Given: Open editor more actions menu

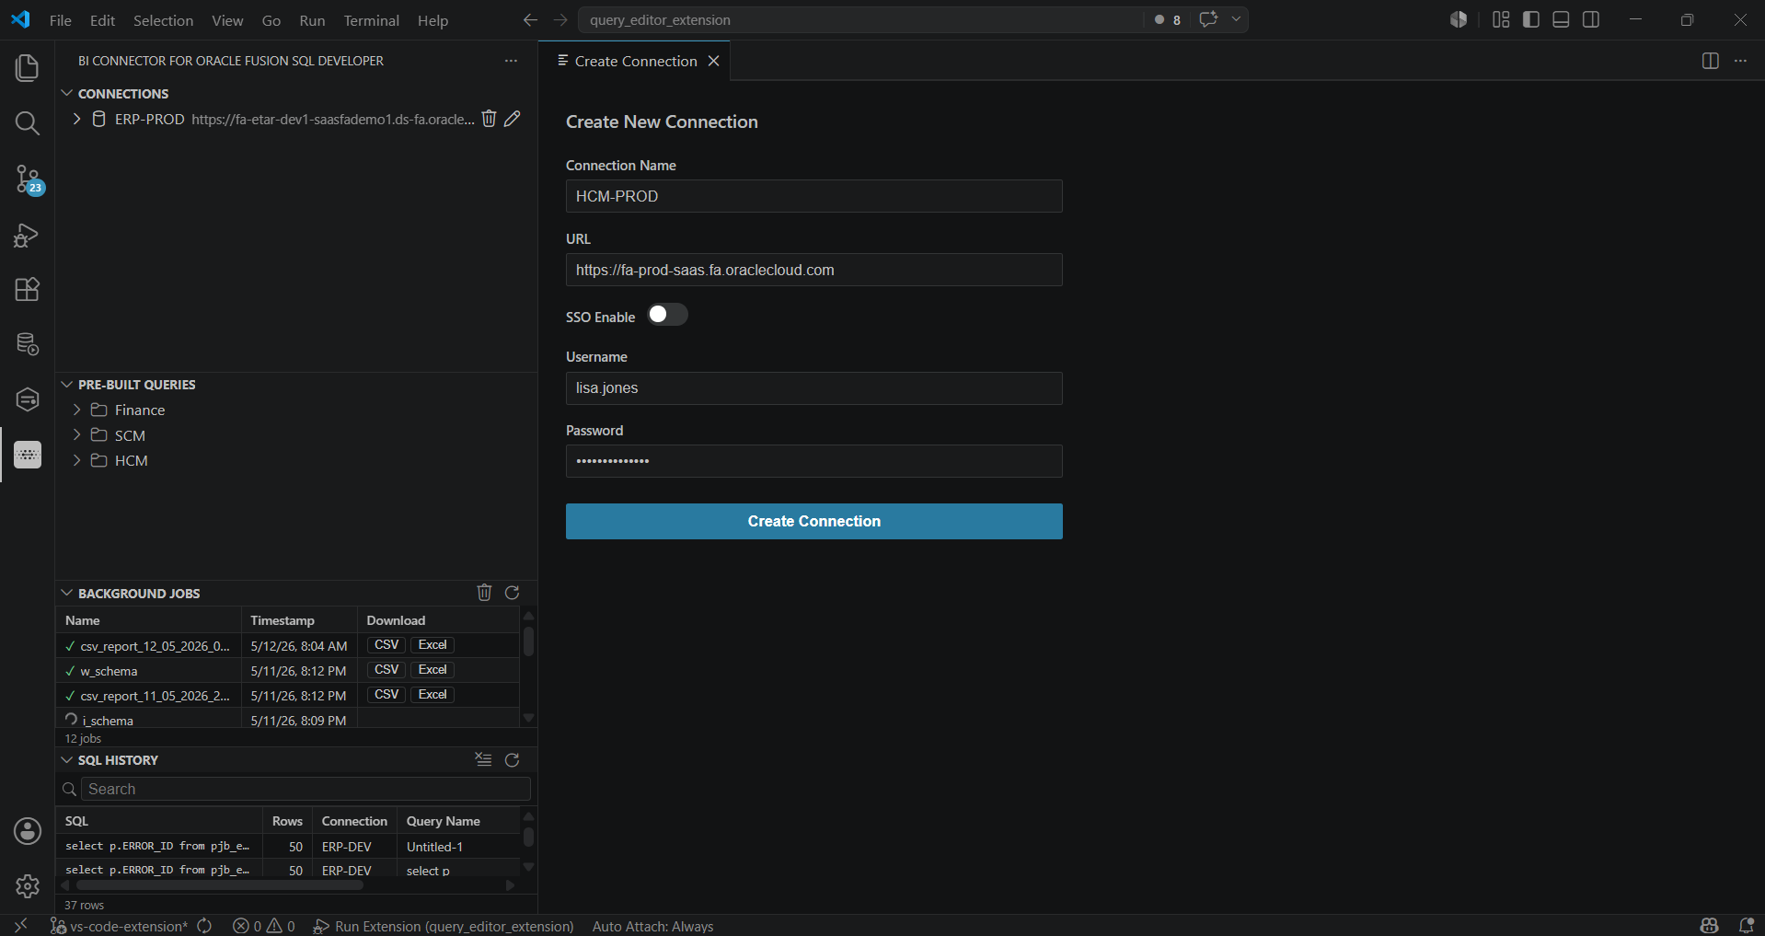Looking at the screenshot, I should [1740, 61].
